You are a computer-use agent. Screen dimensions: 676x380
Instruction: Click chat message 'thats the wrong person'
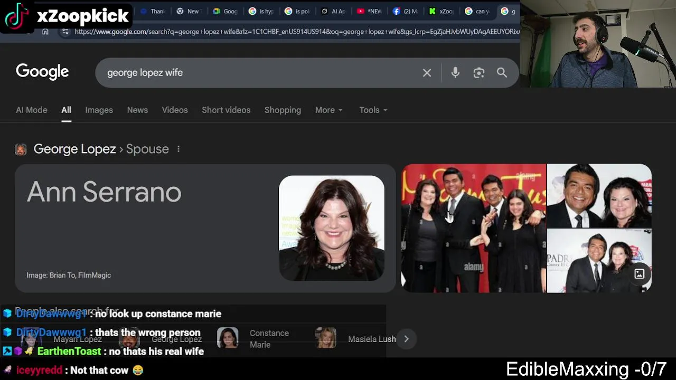(147, 332)
